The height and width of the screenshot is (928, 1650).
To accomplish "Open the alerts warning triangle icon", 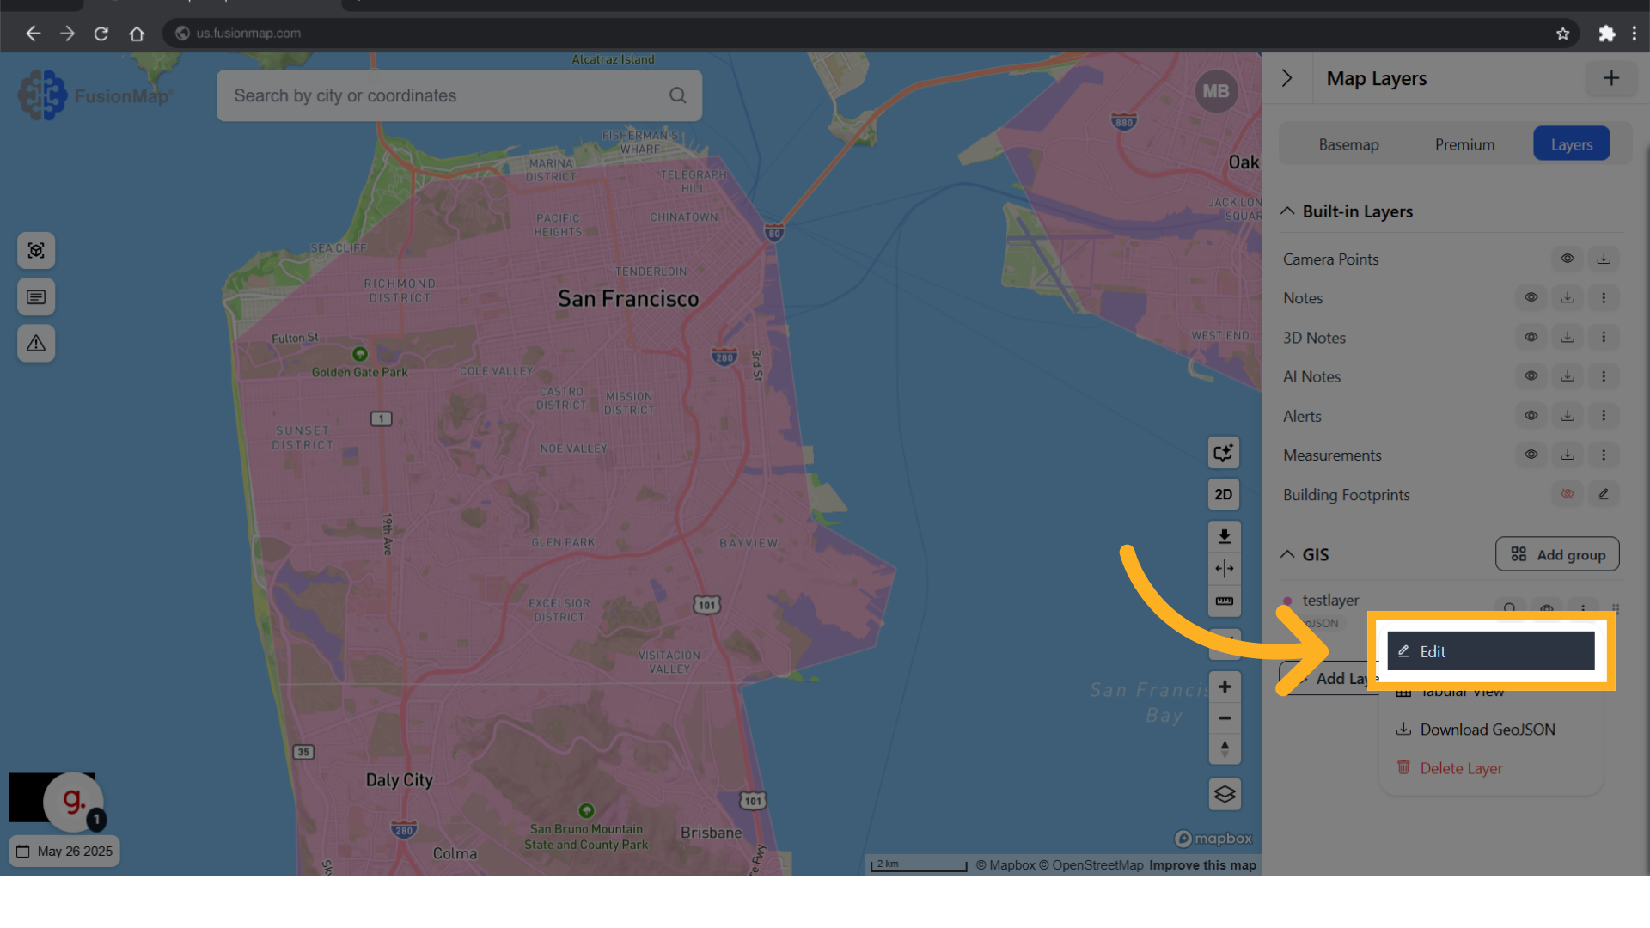I will (36, 344).
